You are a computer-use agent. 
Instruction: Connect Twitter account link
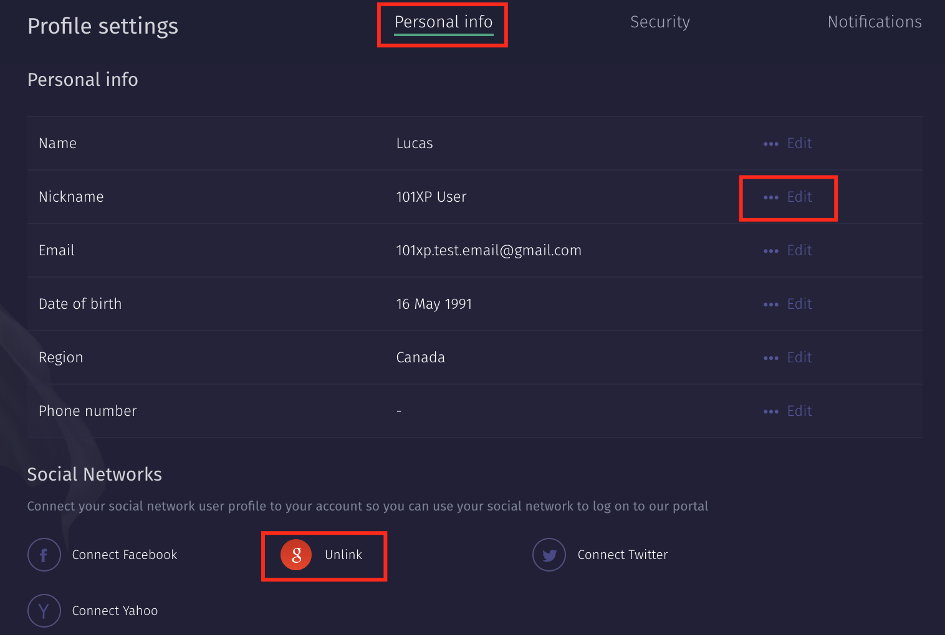tap(623, 555)
